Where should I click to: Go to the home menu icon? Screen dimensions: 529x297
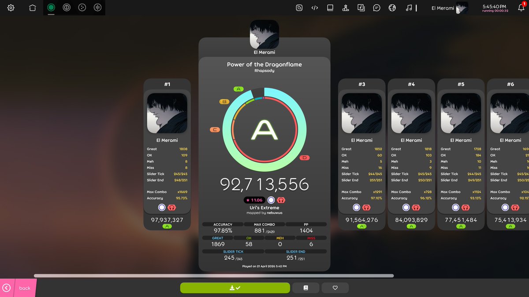pos(32,7)
